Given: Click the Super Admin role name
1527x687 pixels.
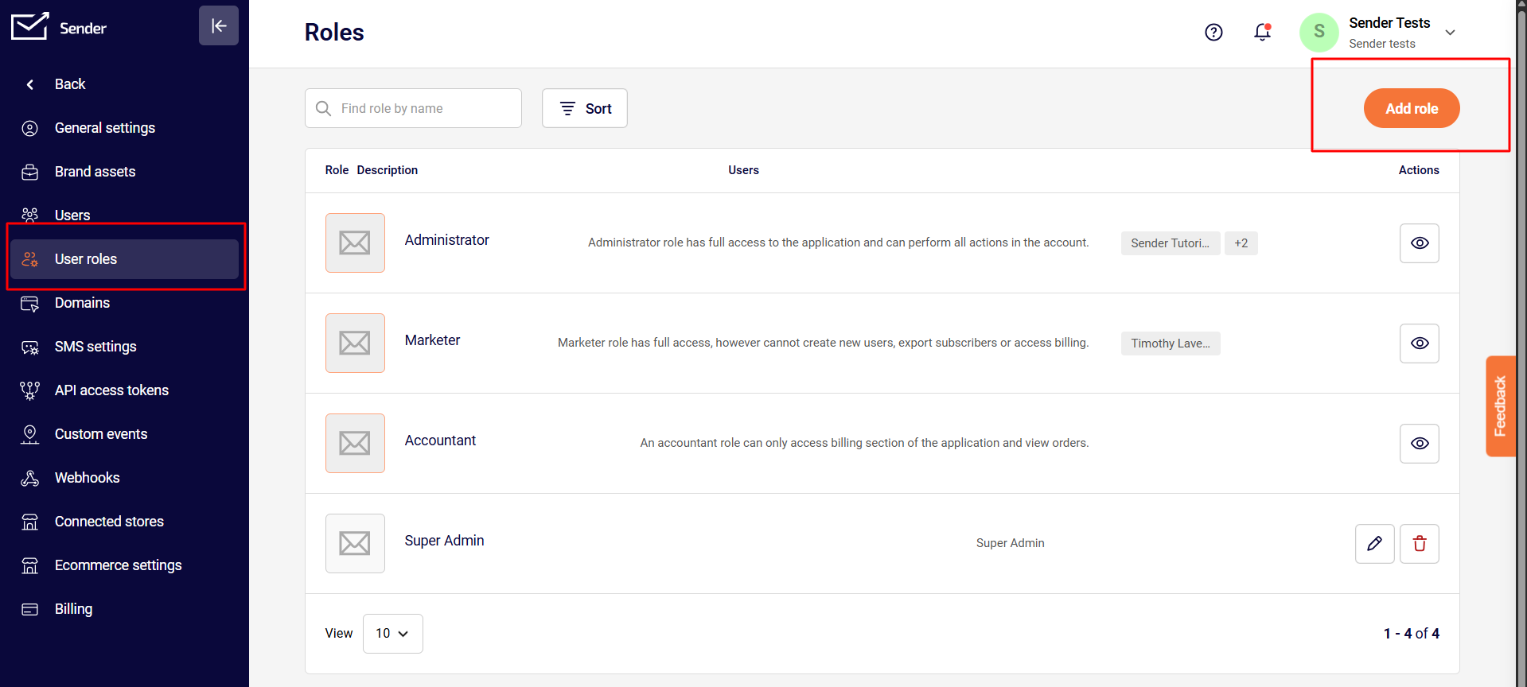Looking at the screenshot, I should tap(445, 541).
